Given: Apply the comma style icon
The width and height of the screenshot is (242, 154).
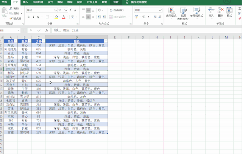Looking at the screenshot, I should click(148, 17).
